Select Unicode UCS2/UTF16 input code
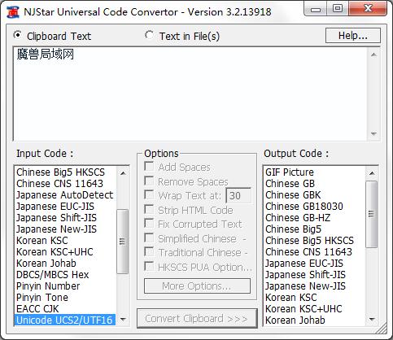 click(x=66, y=320)
